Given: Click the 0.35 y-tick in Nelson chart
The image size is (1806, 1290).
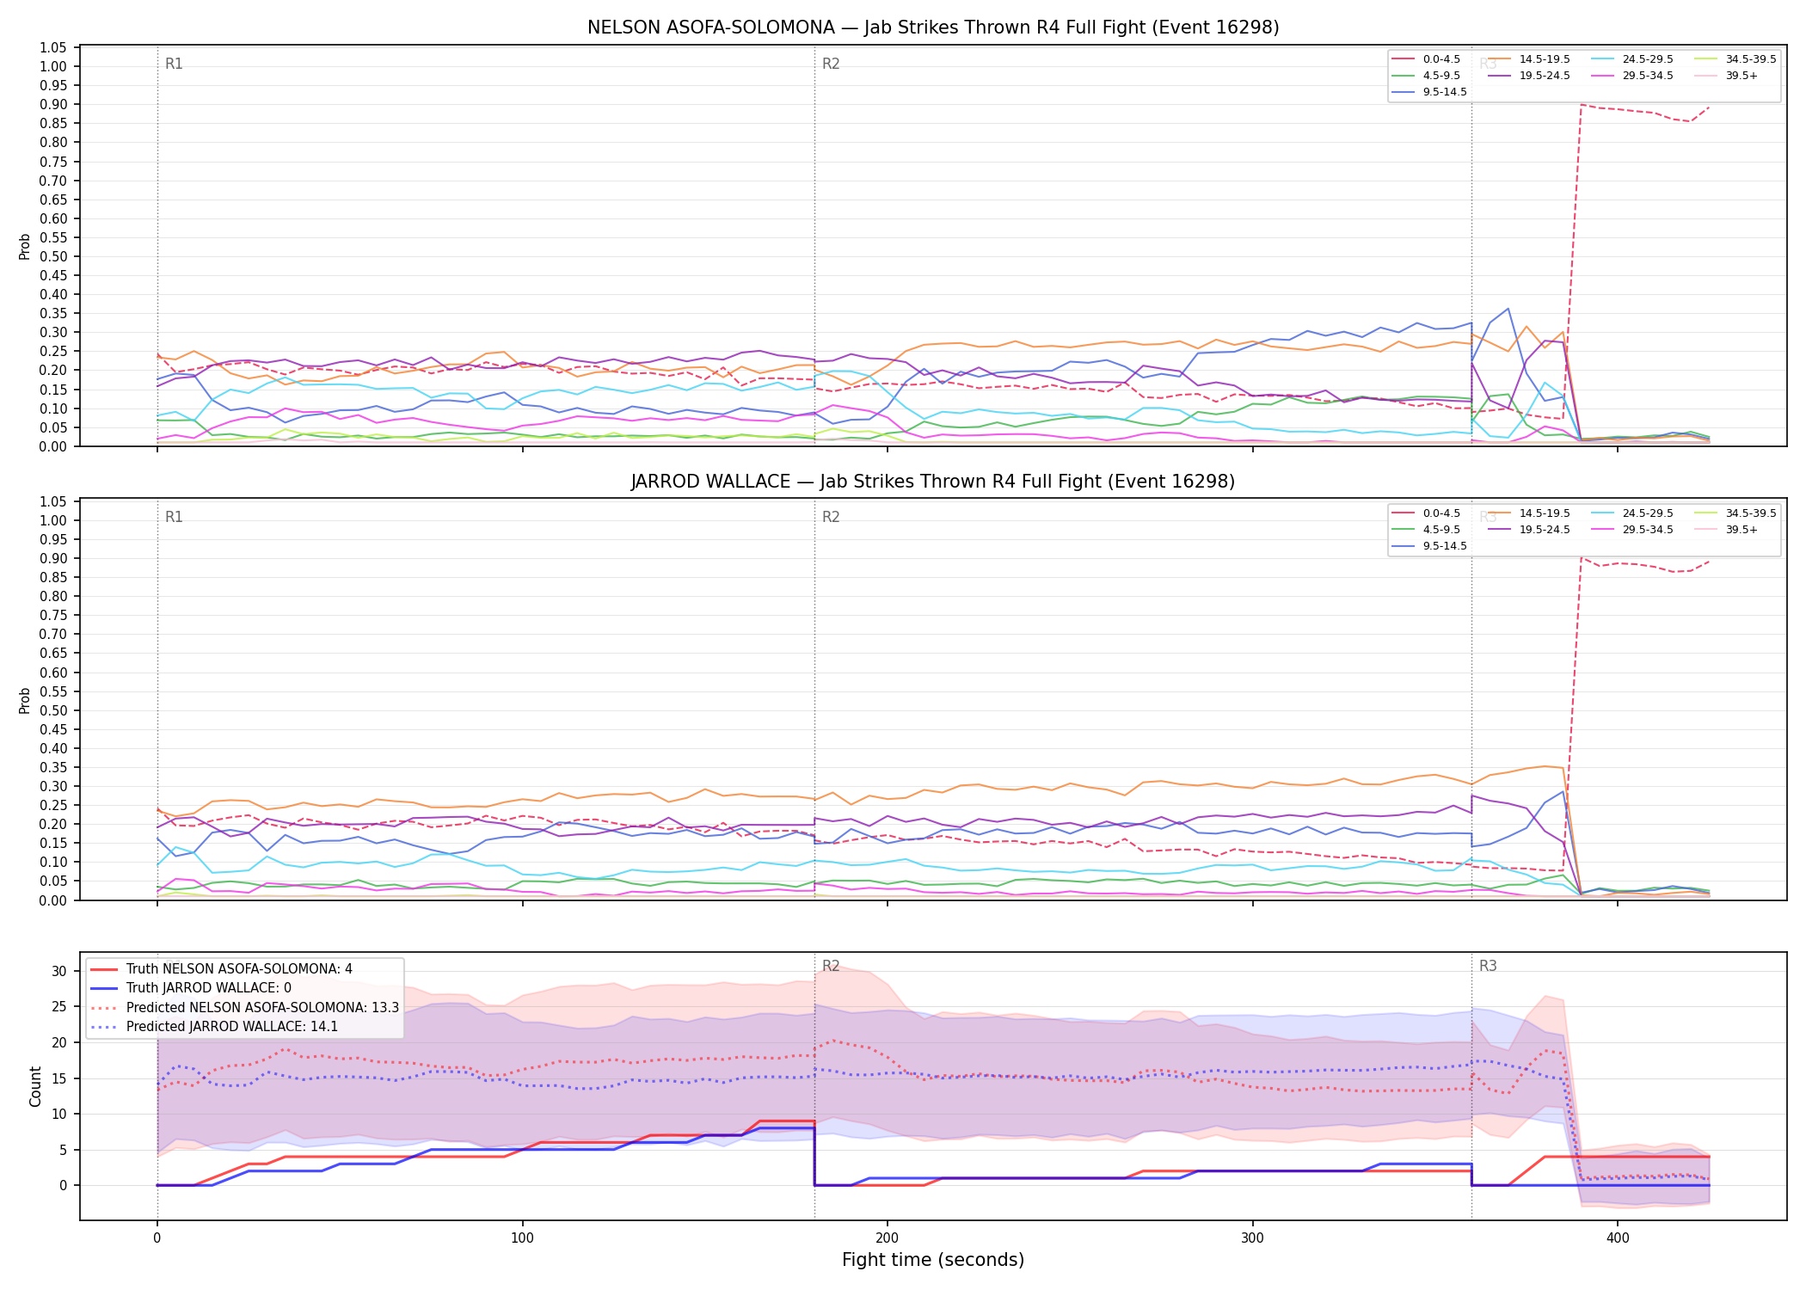Looking at the screenshot, I should [x=53, y=313].
